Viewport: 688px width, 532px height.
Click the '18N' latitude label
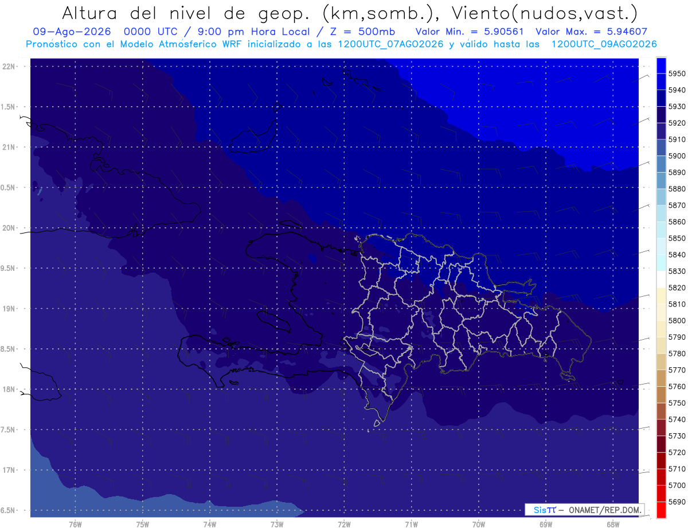pos(10,390)
